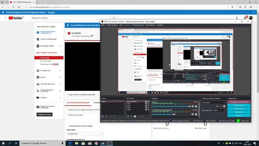The height and width of the screenshot is (146, 259).
Task: Open Edge from the Windows taskbar
Action: [70, 143]
